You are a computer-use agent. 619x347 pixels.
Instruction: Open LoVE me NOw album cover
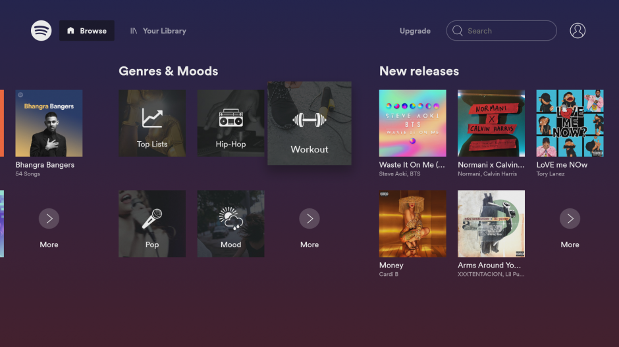tap(570, 123)
